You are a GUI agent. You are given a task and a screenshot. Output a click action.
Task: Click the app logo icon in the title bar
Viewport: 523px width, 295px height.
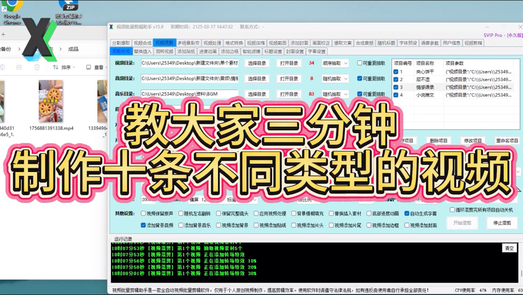[112, 27]
